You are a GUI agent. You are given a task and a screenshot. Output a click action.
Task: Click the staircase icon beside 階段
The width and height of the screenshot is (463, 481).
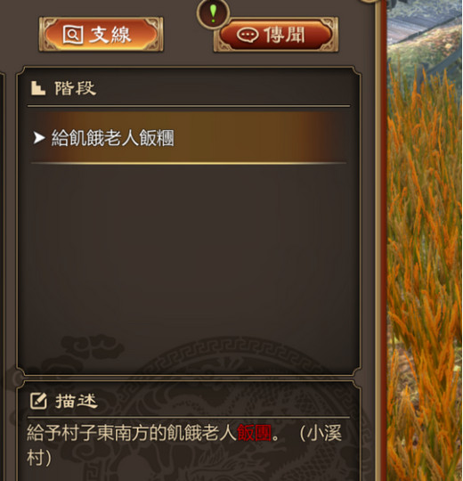[38, 88]
